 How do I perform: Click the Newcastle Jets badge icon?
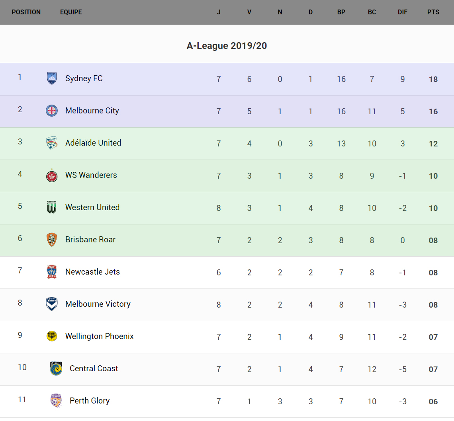(52, 272)
